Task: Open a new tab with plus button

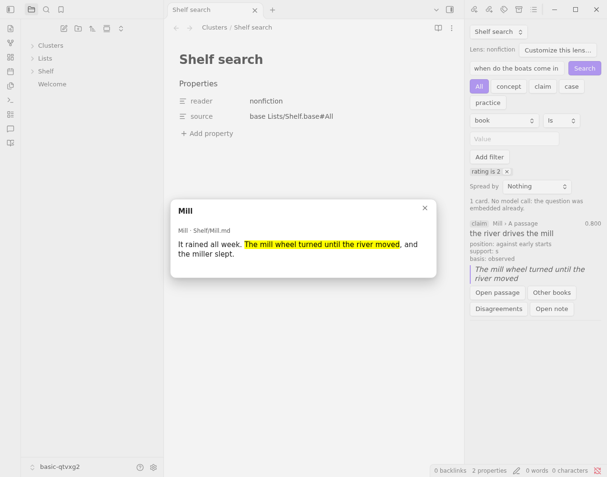Action: [273, 10]
